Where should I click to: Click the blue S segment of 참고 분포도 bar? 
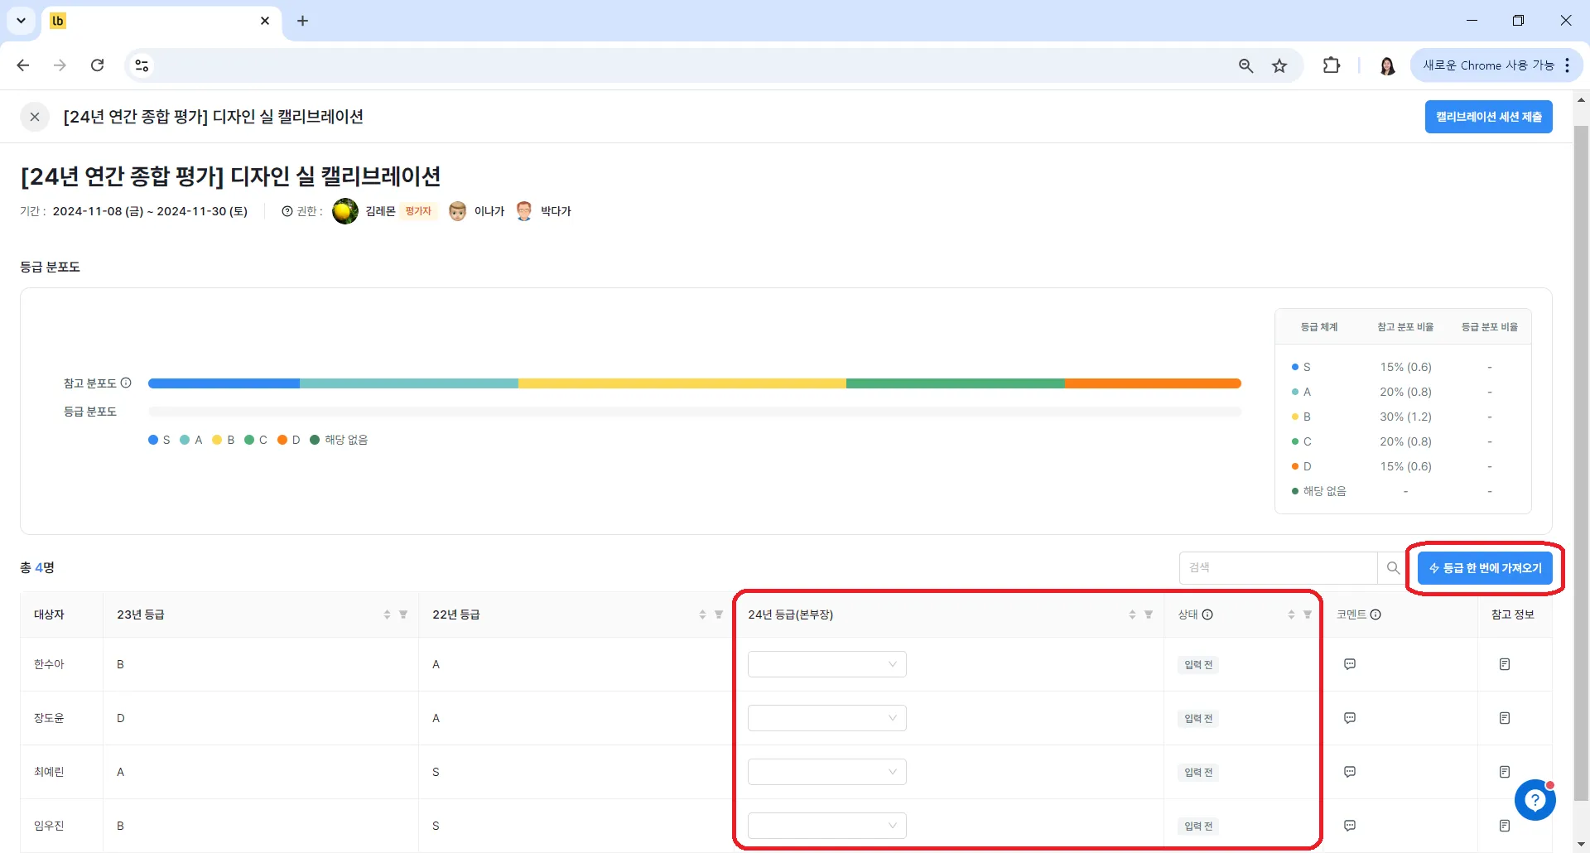tap(224, 383)
